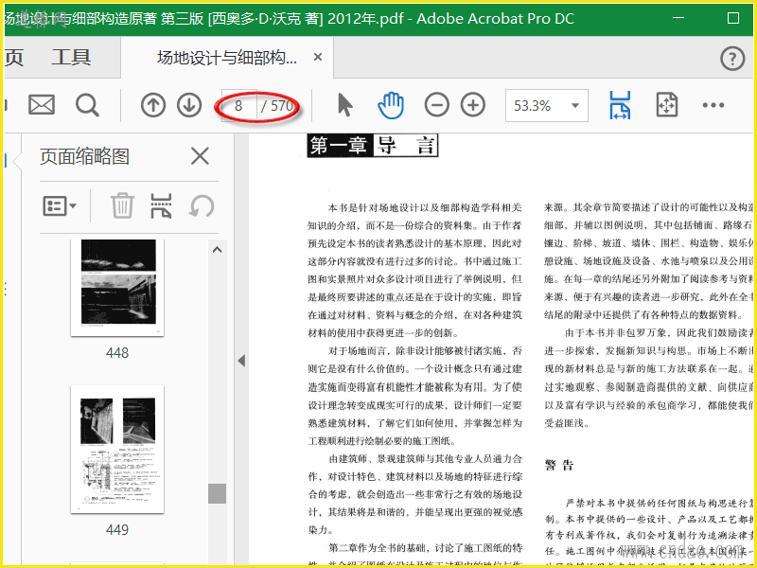Screen dimensions: 757x568
Task: Close the 场地设计与细部构... document tab
Action: pyautogui.click(x=318, y=57)
